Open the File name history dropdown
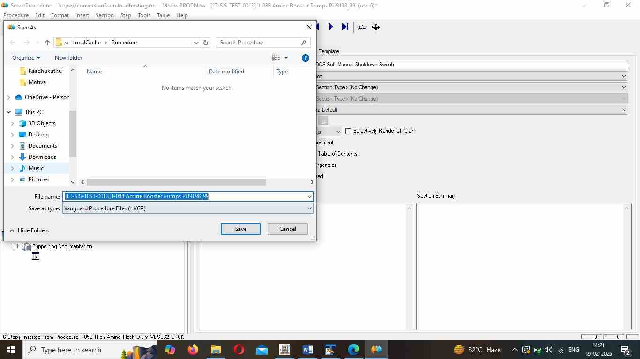This screenshot has width=640, height=359. pyautogui.click(x=309, y=197)
